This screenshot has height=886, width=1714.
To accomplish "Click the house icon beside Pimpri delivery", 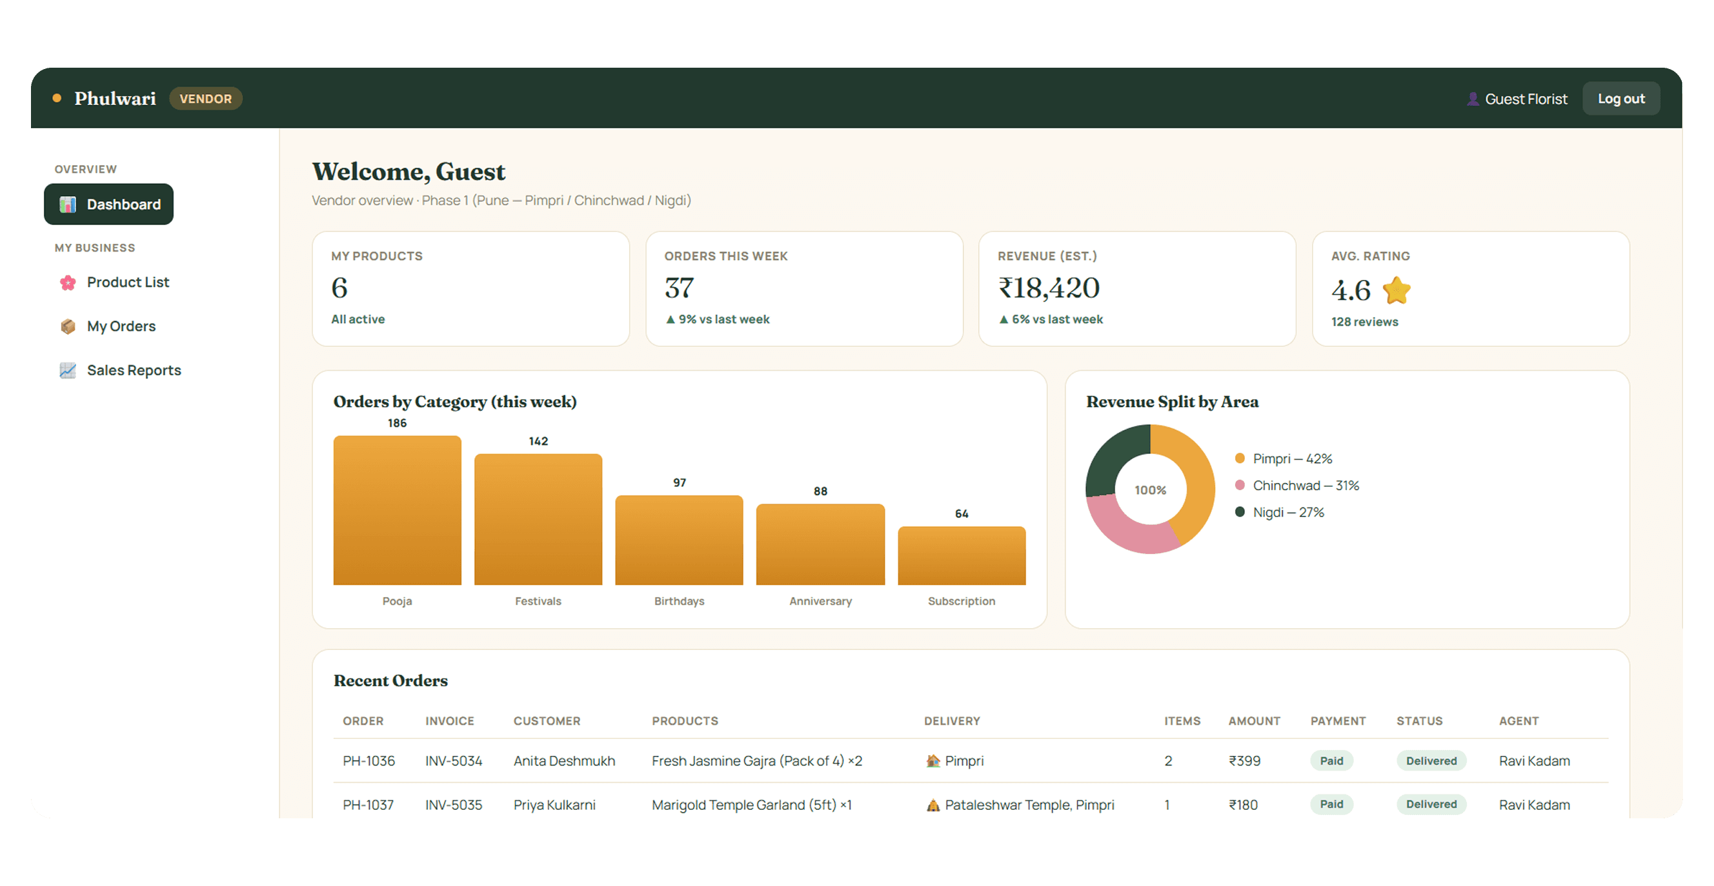I will click(x=933, y=761).
